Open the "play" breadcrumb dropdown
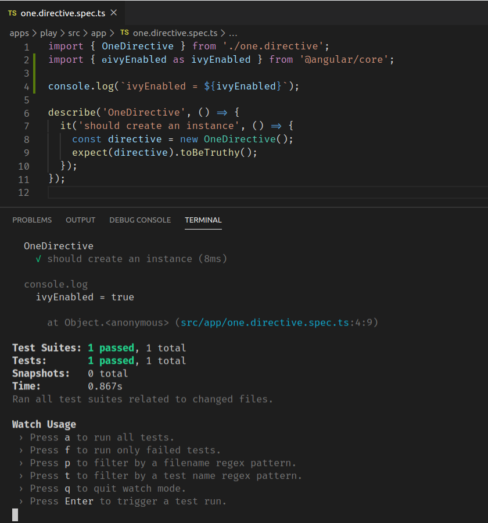Screen dimensions: 488x523 49,33
